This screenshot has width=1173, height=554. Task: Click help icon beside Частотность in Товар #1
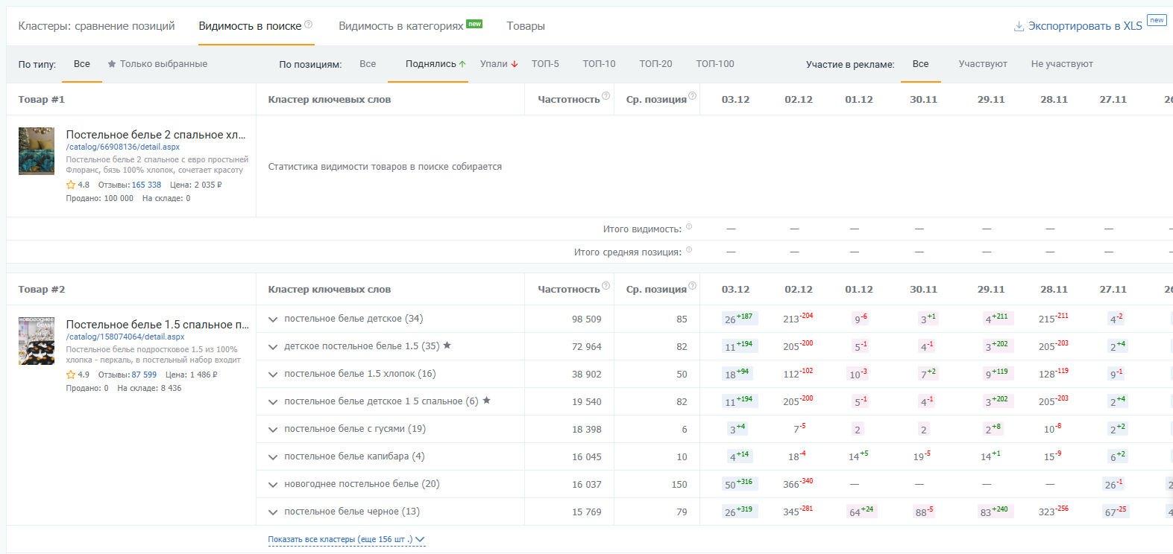click(606, 96)
